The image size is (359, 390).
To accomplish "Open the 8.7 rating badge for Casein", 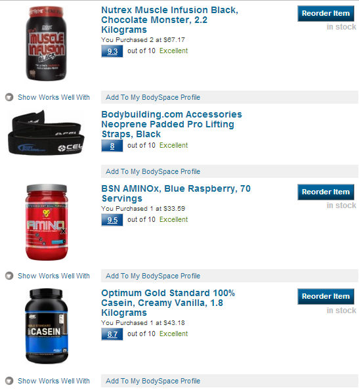I will 112,334.
